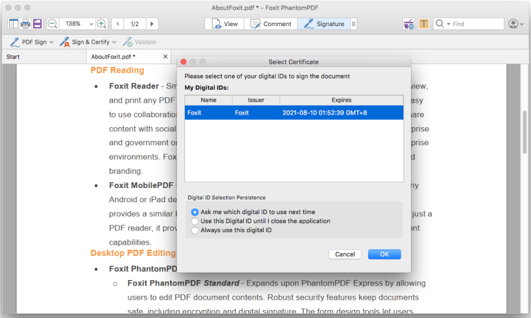This screenshot has height=318, width=531.
Task: Confirm with the OK button
Action: pos(384,254)
